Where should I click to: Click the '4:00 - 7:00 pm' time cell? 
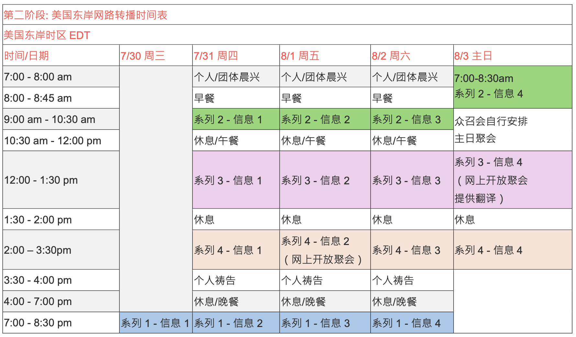[61, 301]
